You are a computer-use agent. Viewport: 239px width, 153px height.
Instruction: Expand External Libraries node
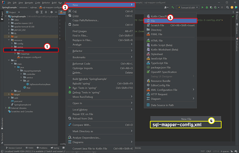tap(6, 108)
